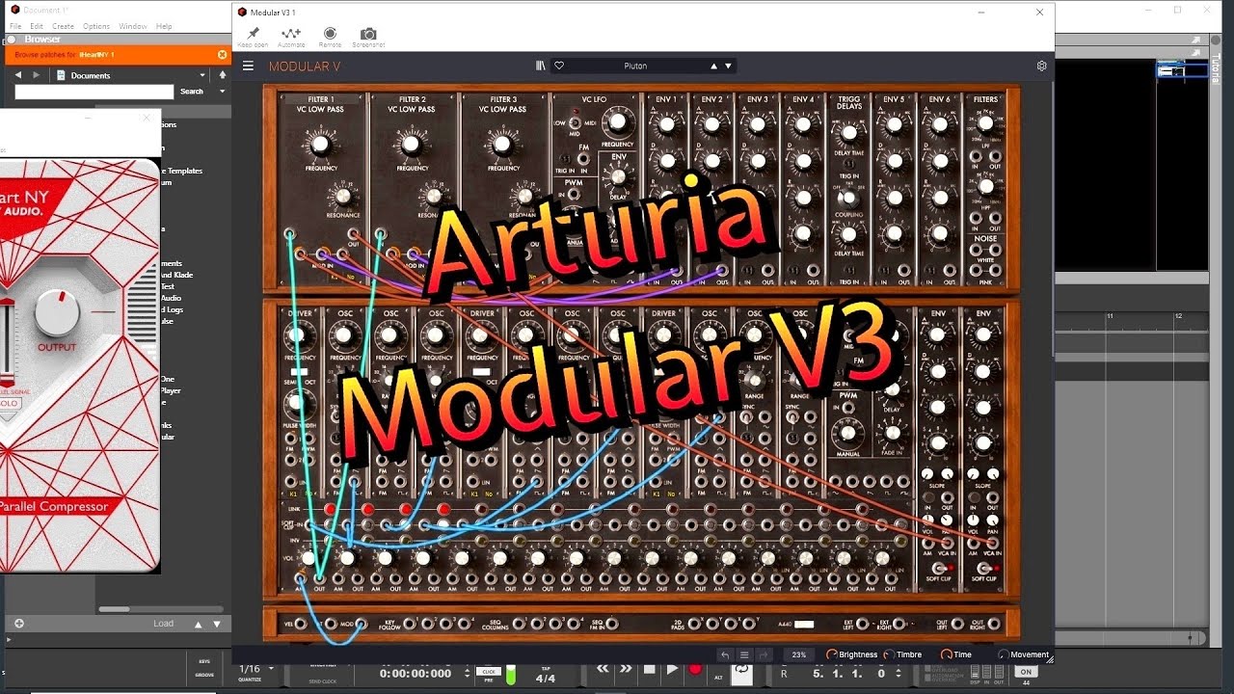The image size is (1234, 694).
Task: Go back in the Browser panel
Action: [18, 75]
